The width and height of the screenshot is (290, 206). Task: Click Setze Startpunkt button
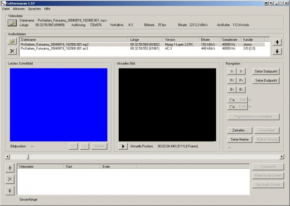[x=266, y=71]
